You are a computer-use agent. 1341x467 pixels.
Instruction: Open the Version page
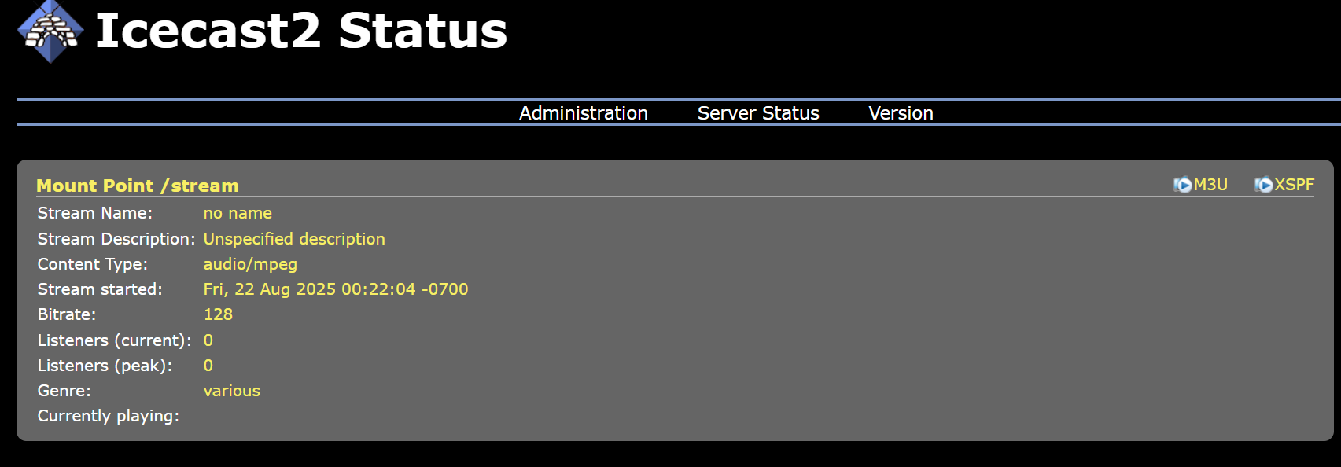[x=901, y=113]
